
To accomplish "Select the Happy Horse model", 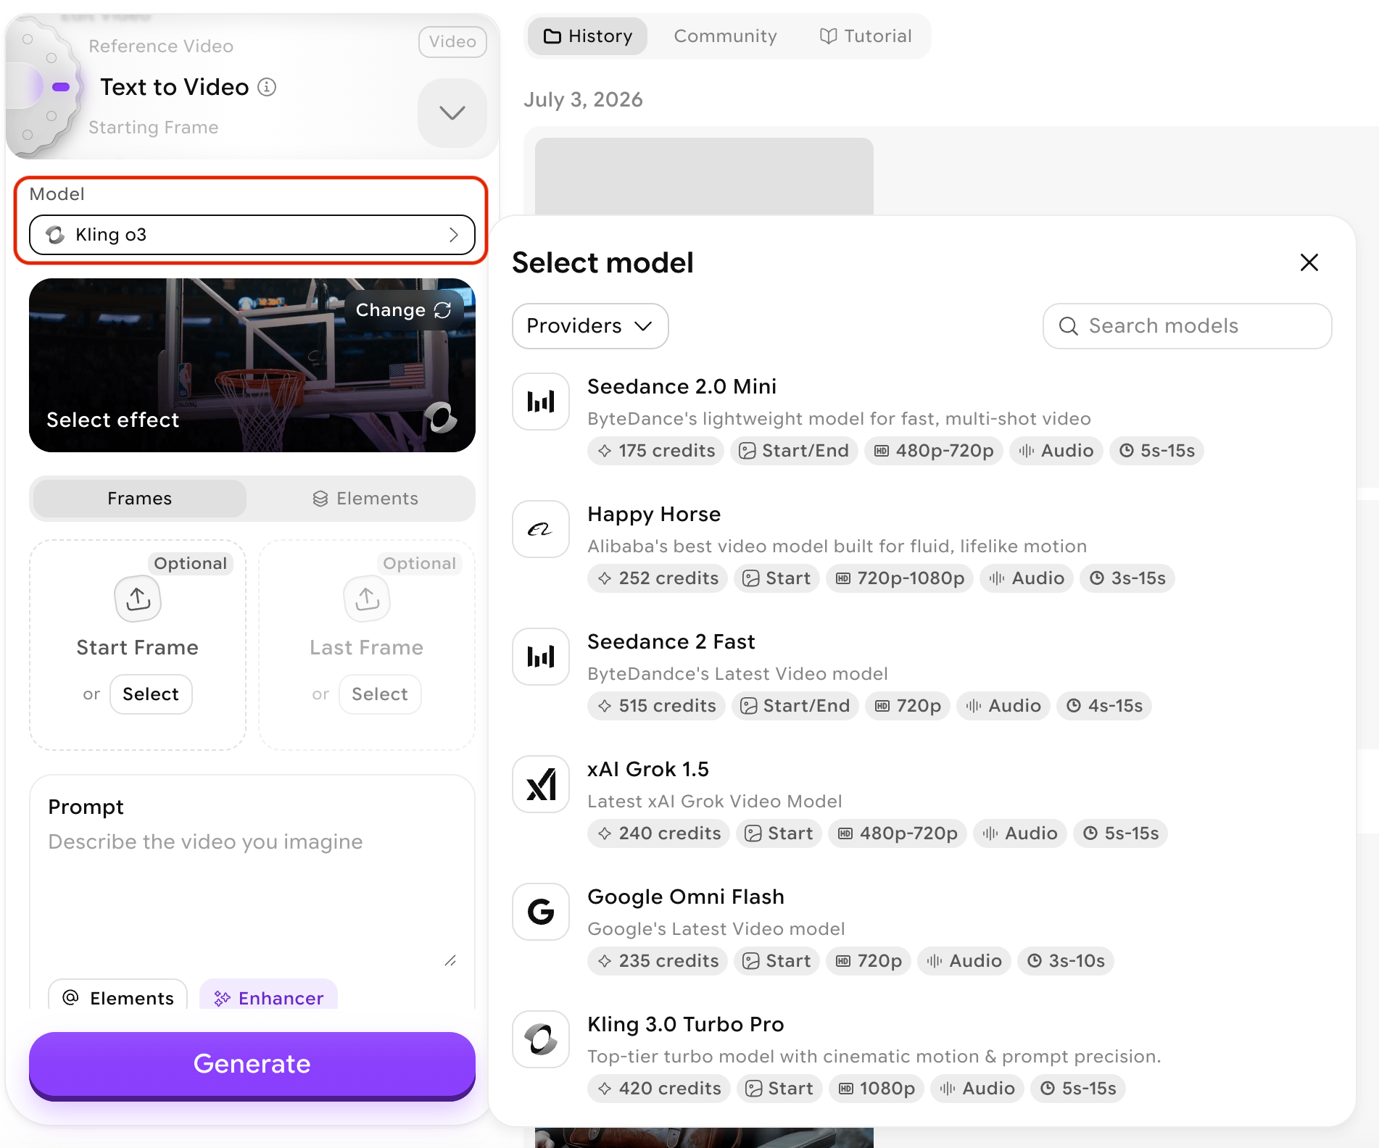I will coord(922,546).
